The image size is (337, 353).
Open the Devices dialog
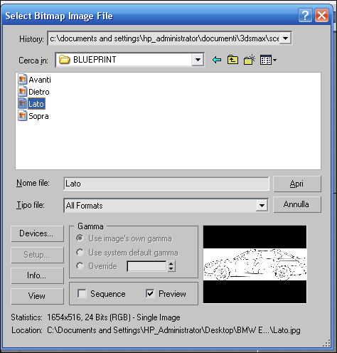pos(37,233)
